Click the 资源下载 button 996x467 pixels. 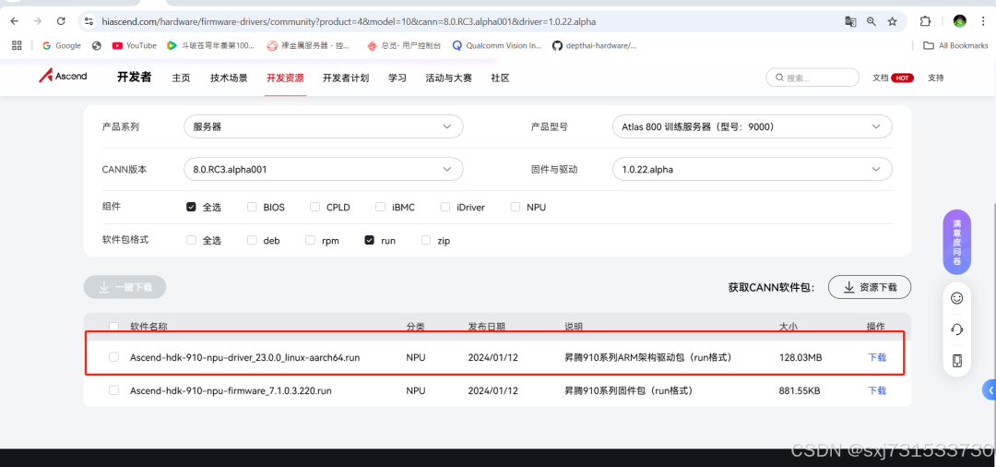coord(869,287)
